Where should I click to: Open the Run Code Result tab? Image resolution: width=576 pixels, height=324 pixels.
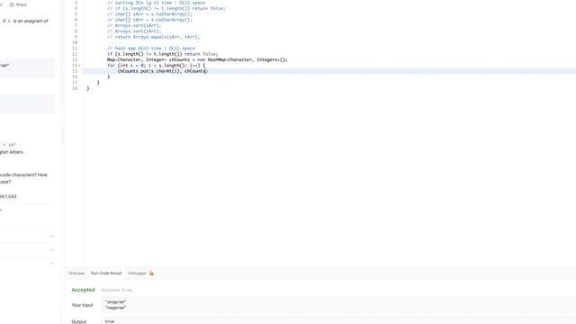pos(106,274)
